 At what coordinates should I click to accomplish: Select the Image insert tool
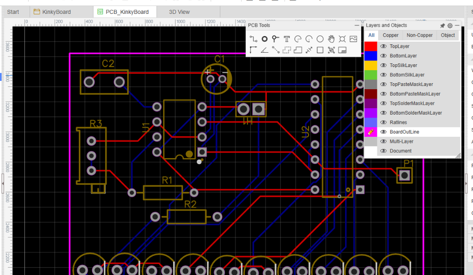[353, 39]
